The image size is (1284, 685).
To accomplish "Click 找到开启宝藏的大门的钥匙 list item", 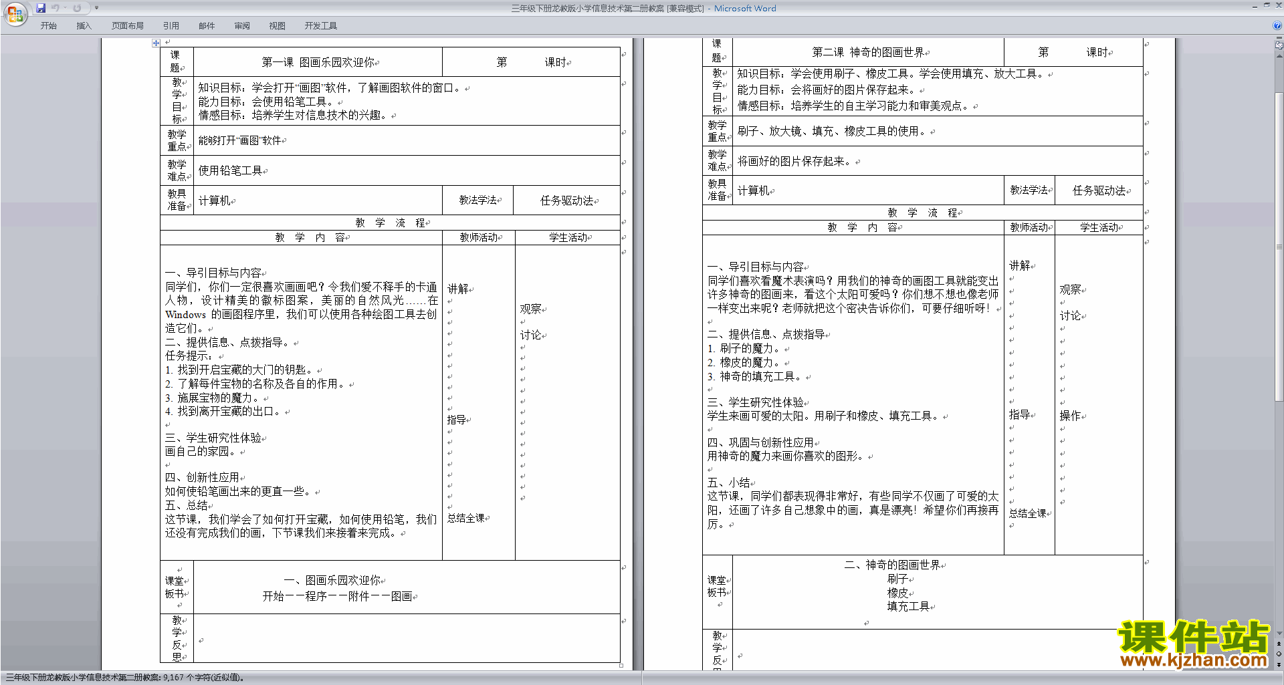I will click(241, 370).
